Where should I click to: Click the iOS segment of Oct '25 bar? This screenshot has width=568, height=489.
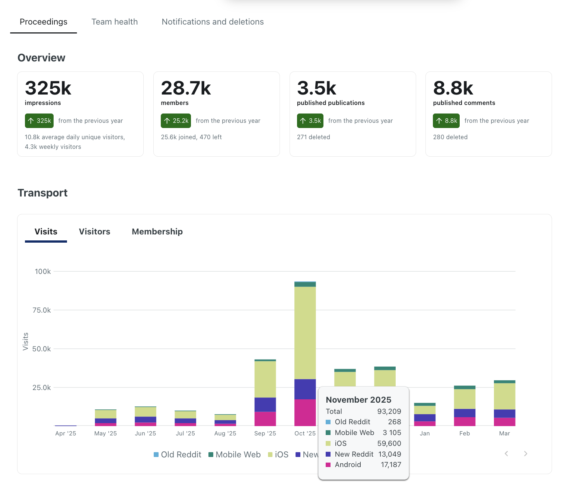click(x=305, y=332)
